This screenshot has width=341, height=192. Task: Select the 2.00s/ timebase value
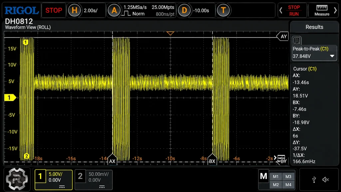(91, 10)
